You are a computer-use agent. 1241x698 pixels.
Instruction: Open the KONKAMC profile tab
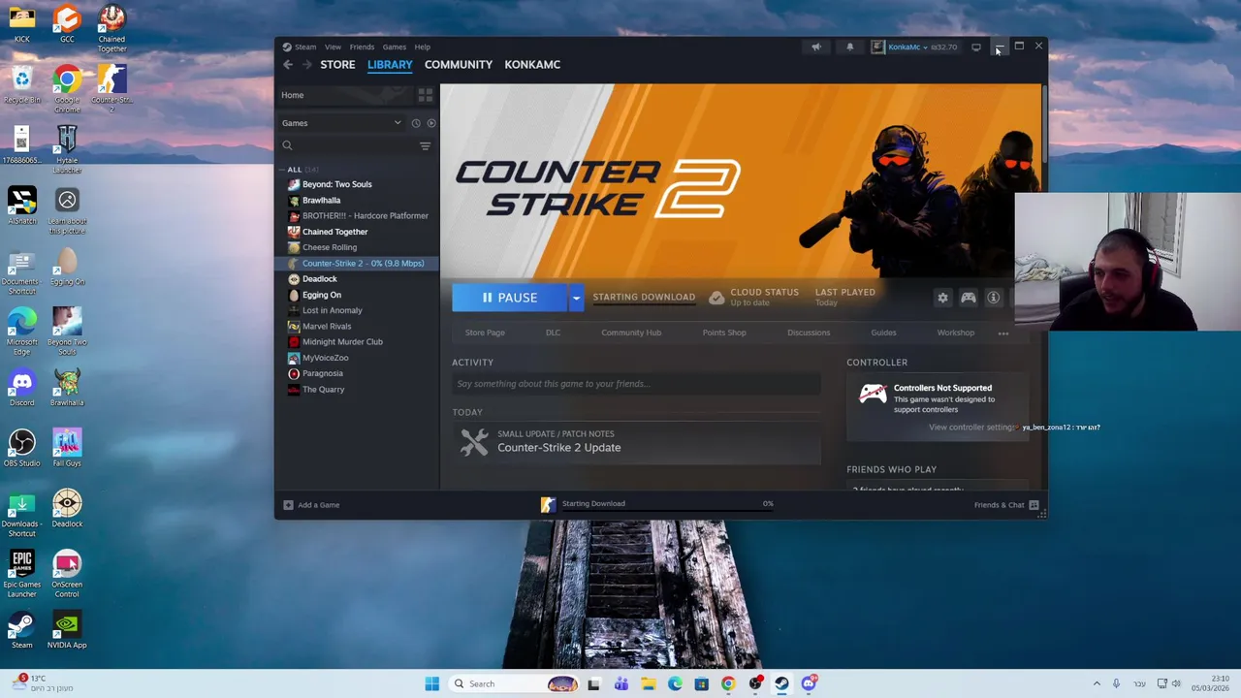(532, 65)
